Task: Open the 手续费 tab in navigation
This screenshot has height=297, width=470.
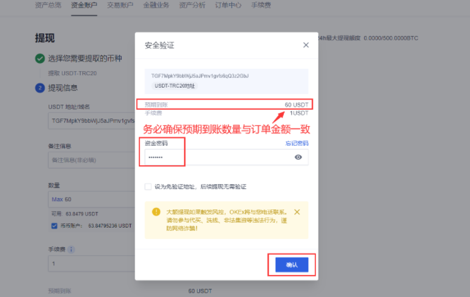Action: coord(262,4)
